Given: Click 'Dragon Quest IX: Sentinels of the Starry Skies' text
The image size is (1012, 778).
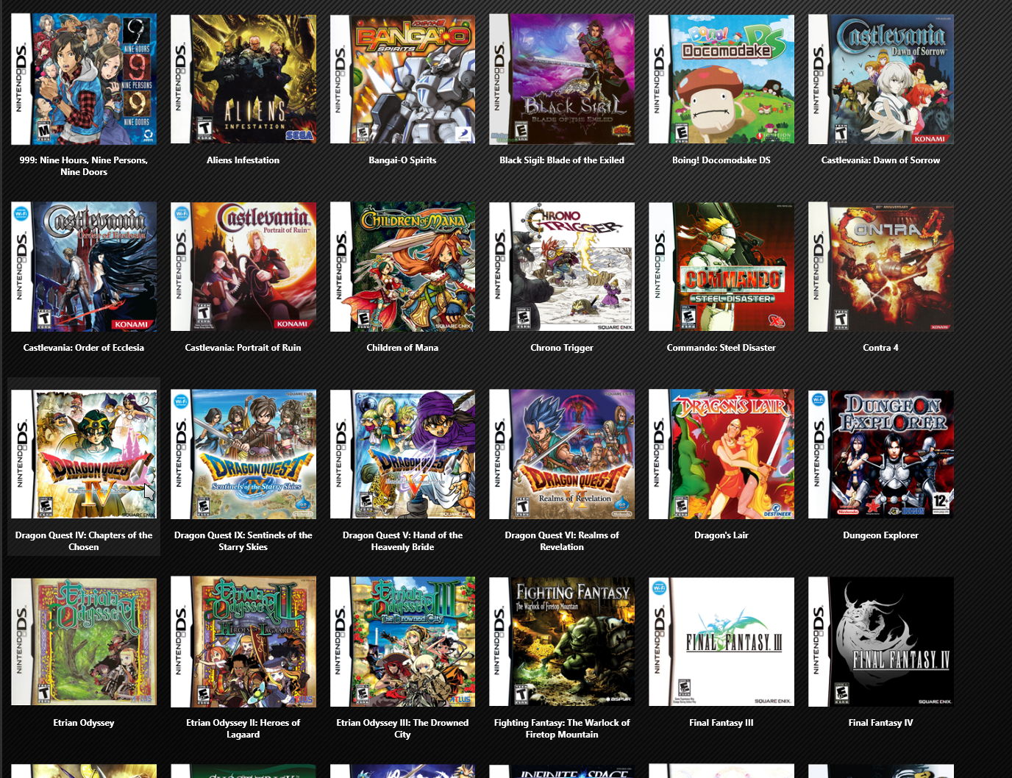Looking at the screenshot, I should point(243,541).
